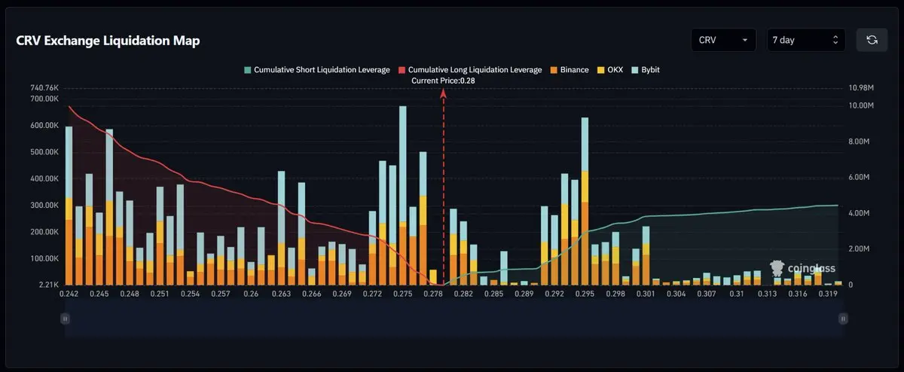Screen dimensions: 904x372
Task: Toggle Cumulative Long Liquidation Leverage legend
Action: tap(470, 69)
